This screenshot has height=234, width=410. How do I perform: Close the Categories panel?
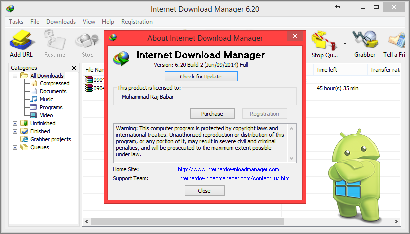[74, 68]
